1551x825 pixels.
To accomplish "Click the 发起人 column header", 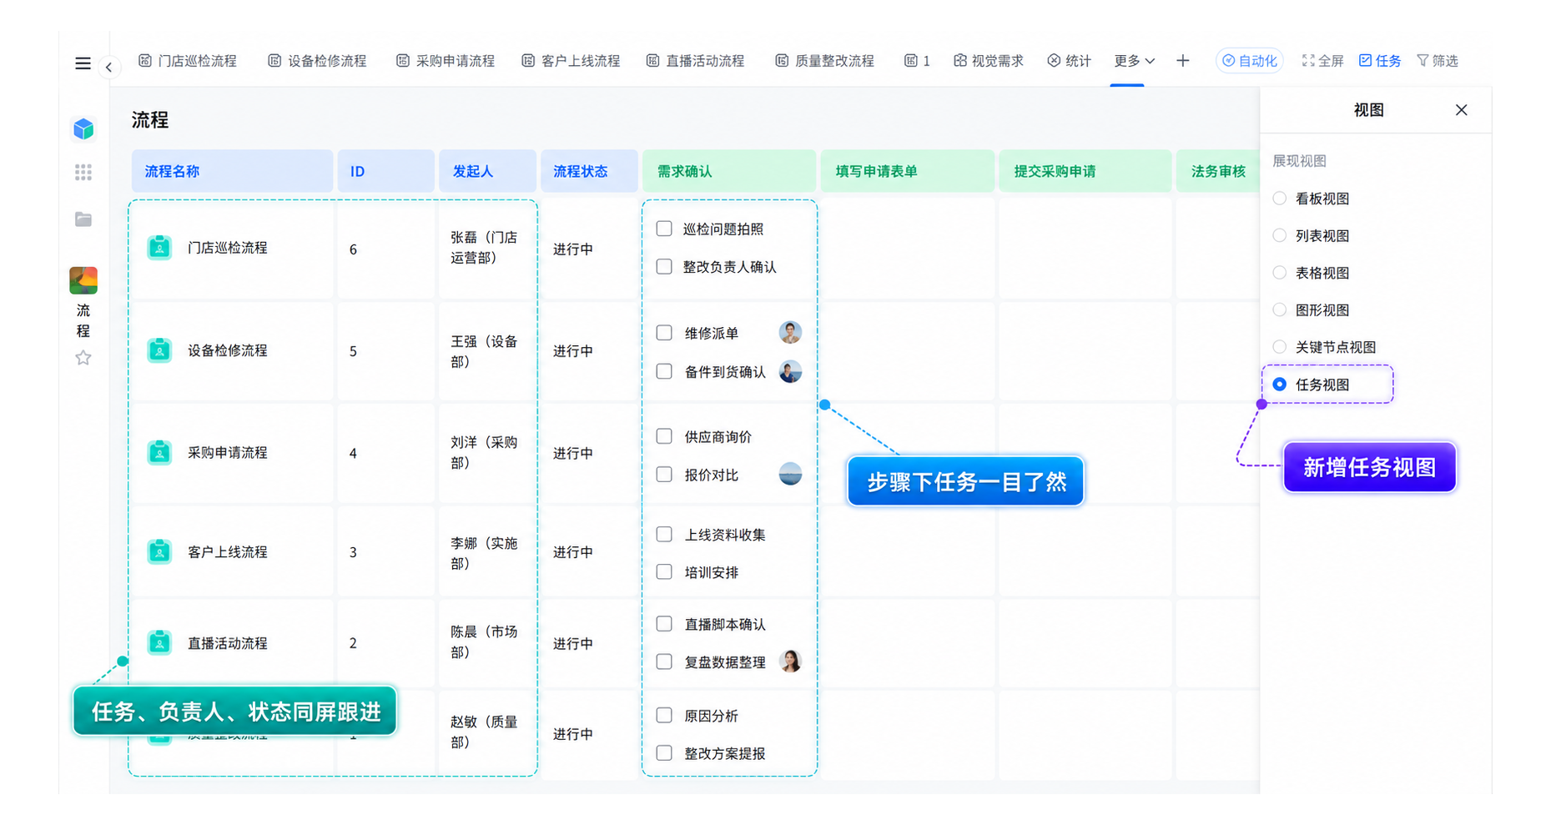I will pyautogui.click(x=488, y=171).
